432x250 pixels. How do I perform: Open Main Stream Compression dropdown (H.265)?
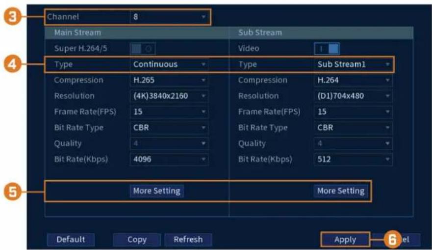click(x=169, y=80)
